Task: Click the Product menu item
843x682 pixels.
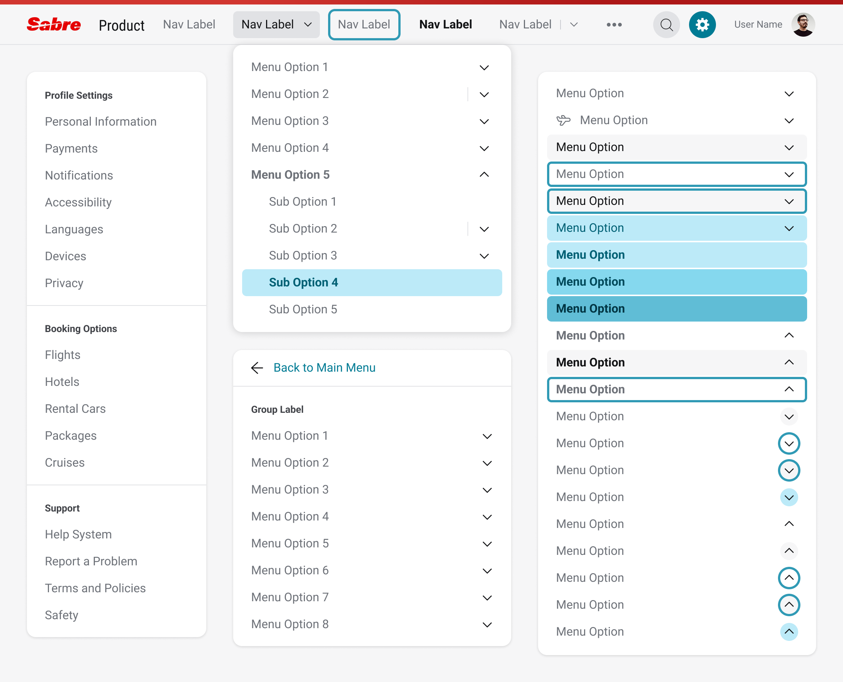Action: (121, 25)
